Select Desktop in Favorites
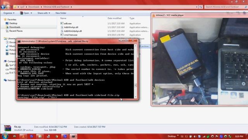 click(13, 23)
